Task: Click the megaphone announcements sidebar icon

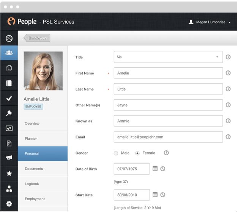Action: click(9, 158)
